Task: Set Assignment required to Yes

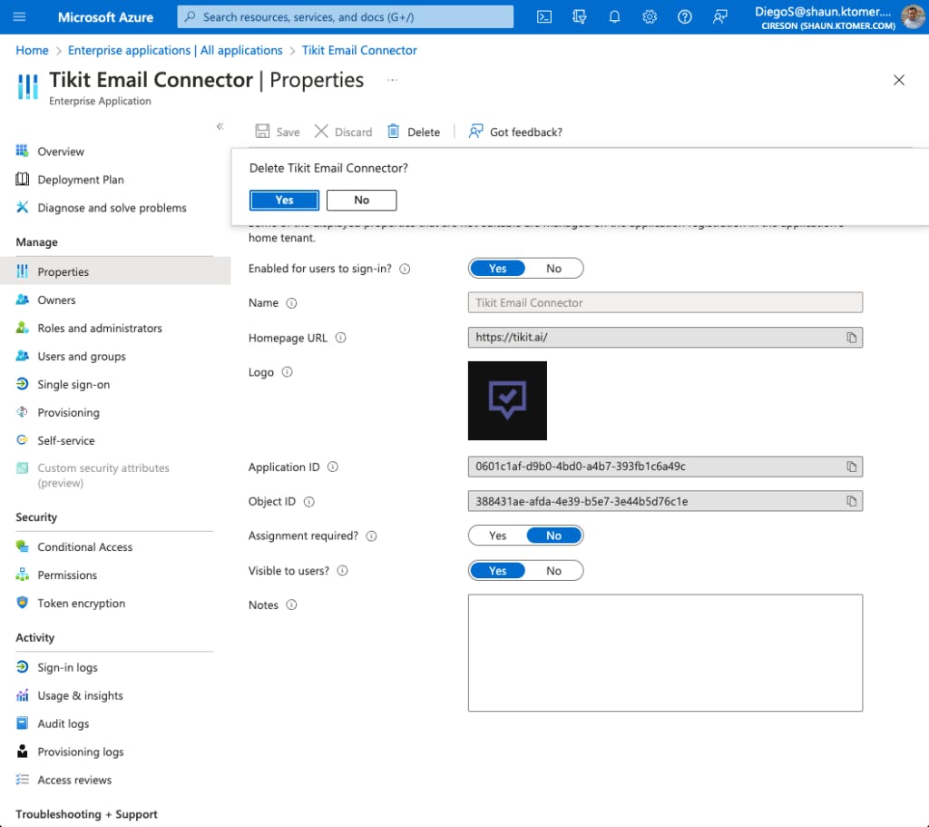Action: click(497, 536)
